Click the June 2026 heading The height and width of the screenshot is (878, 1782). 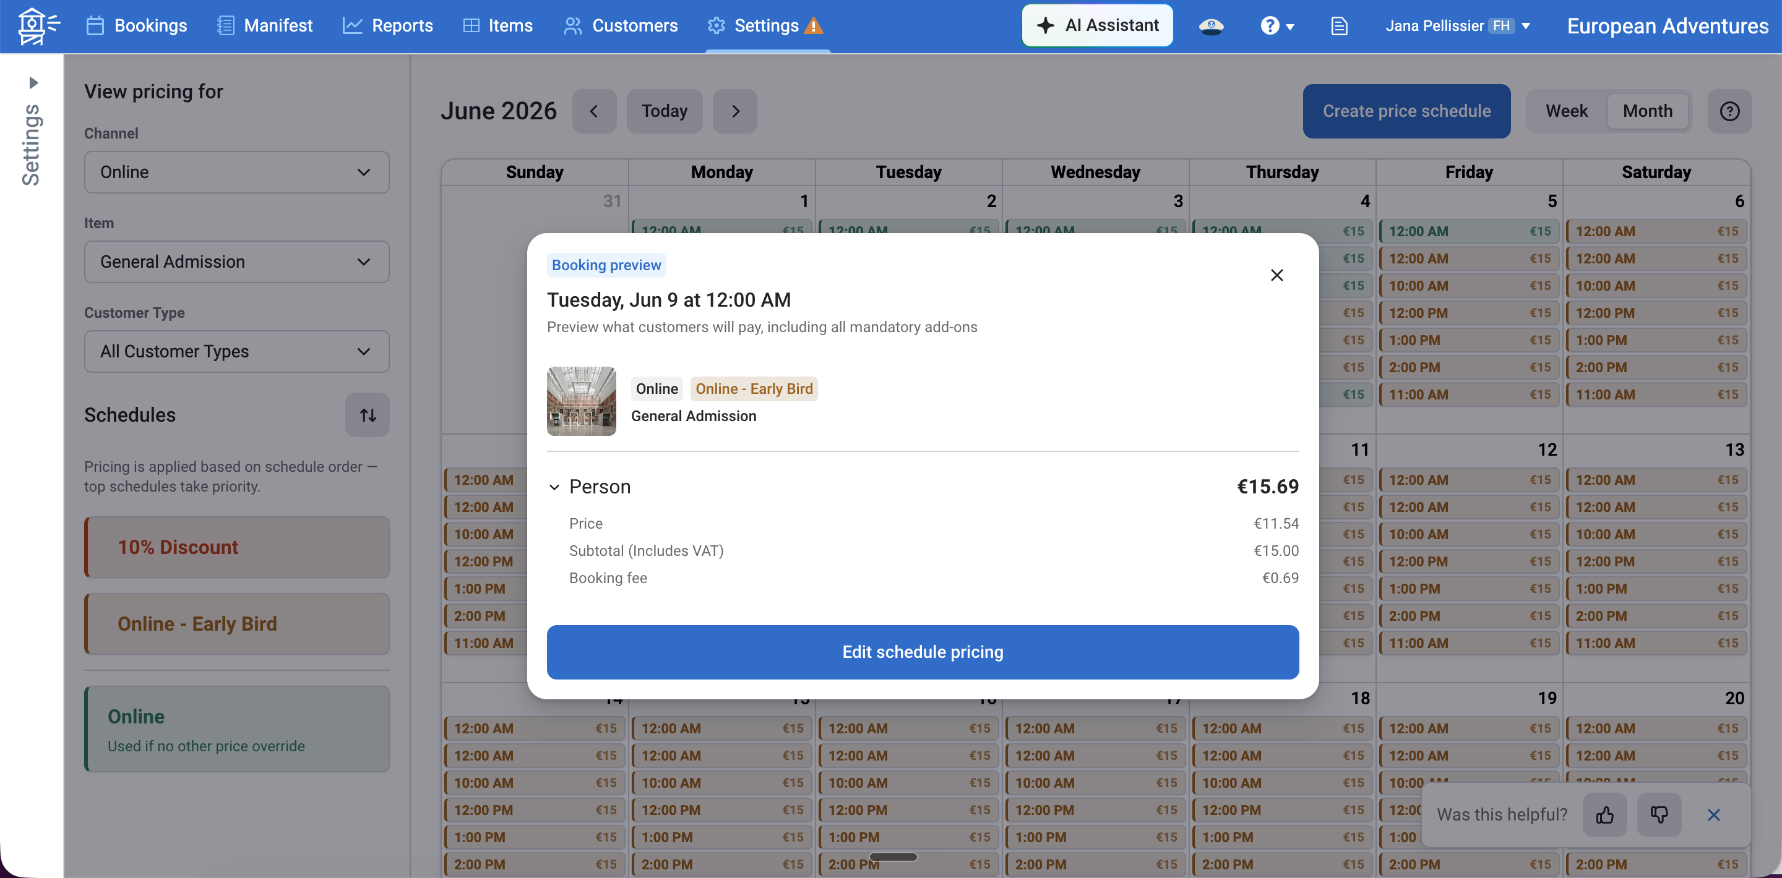click(x=498, y=111)
